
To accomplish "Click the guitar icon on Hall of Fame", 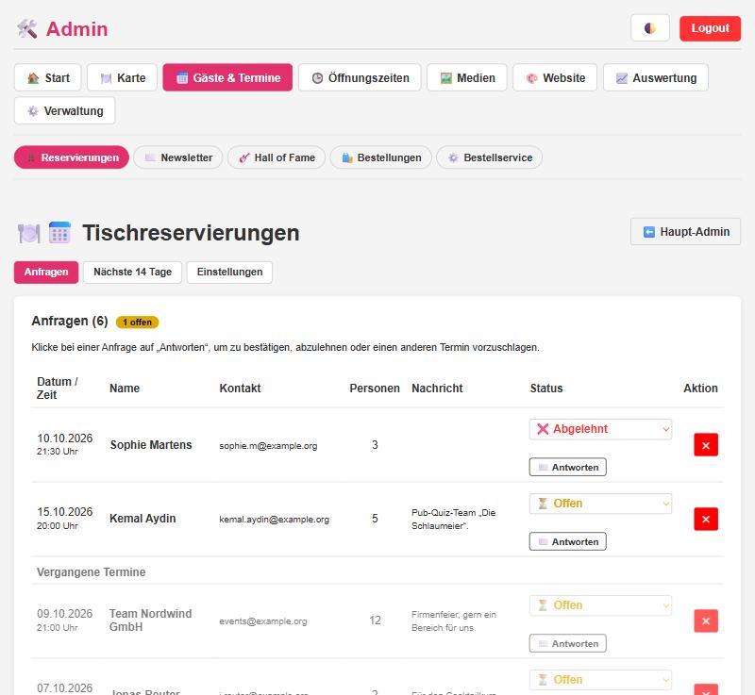I will [244, 157].
